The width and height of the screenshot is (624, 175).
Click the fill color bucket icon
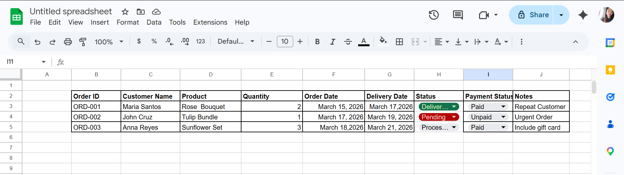click(383, 41)
